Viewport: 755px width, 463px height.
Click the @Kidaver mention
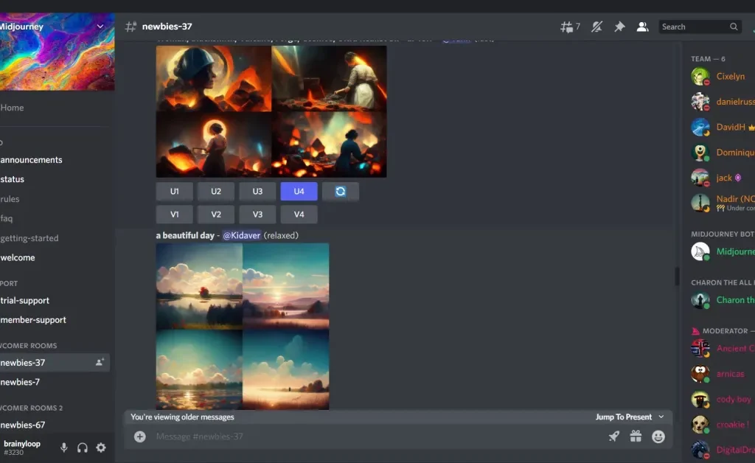coord(241,235)
